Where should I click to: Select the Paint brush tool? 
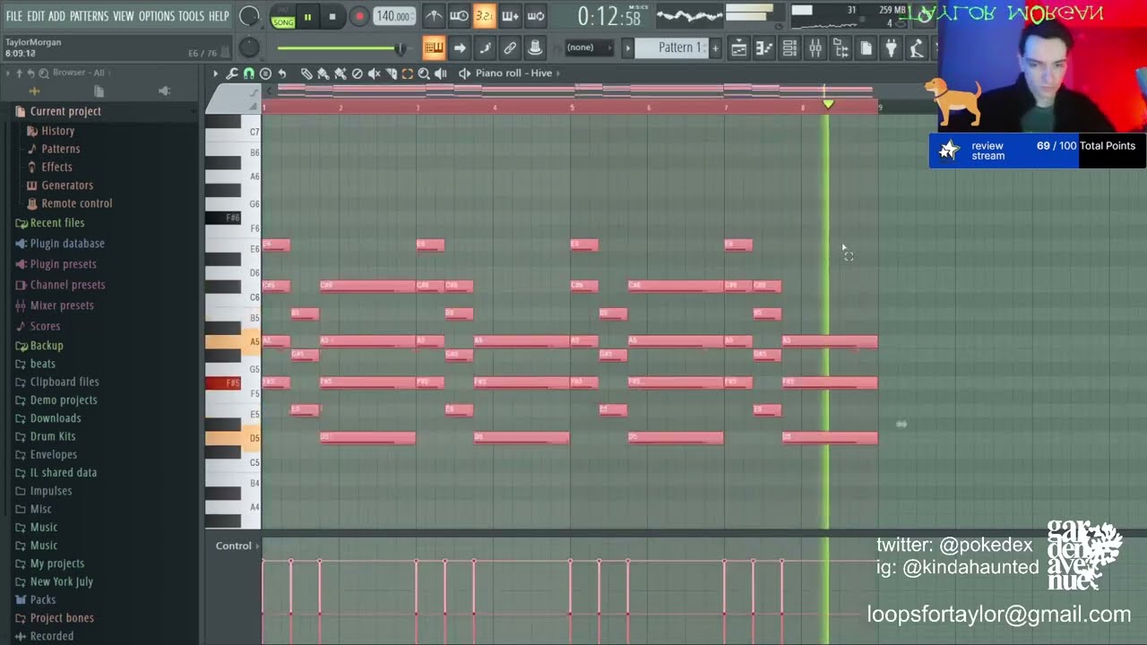coord(323,73)
